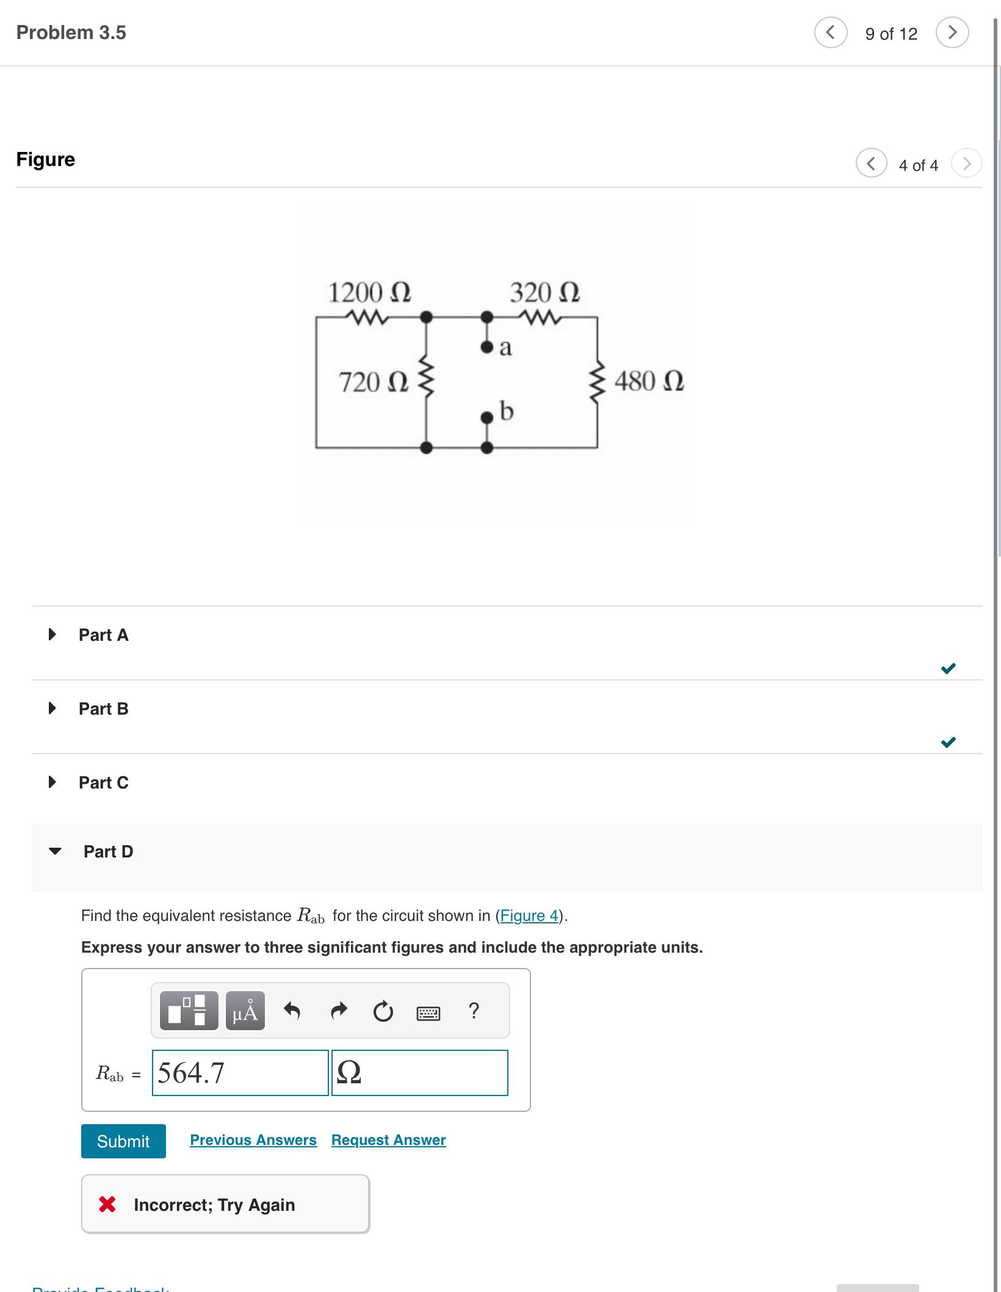The image size is (1001, 1292).
Task: Open the Figure 4 link
Action: click(529, 915)
